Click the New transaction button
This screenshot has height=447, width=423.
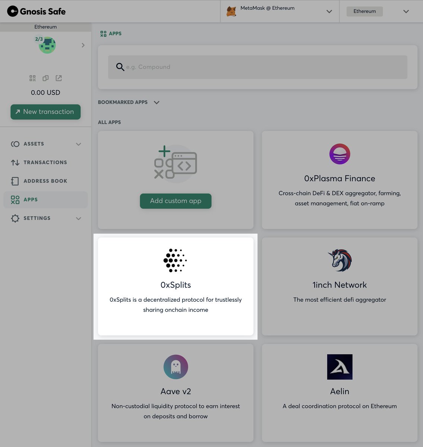(45, 112)
